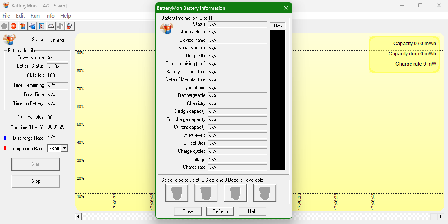
Task: Click the gear with exclamation toolbar icon
Action: pos(32,26)
